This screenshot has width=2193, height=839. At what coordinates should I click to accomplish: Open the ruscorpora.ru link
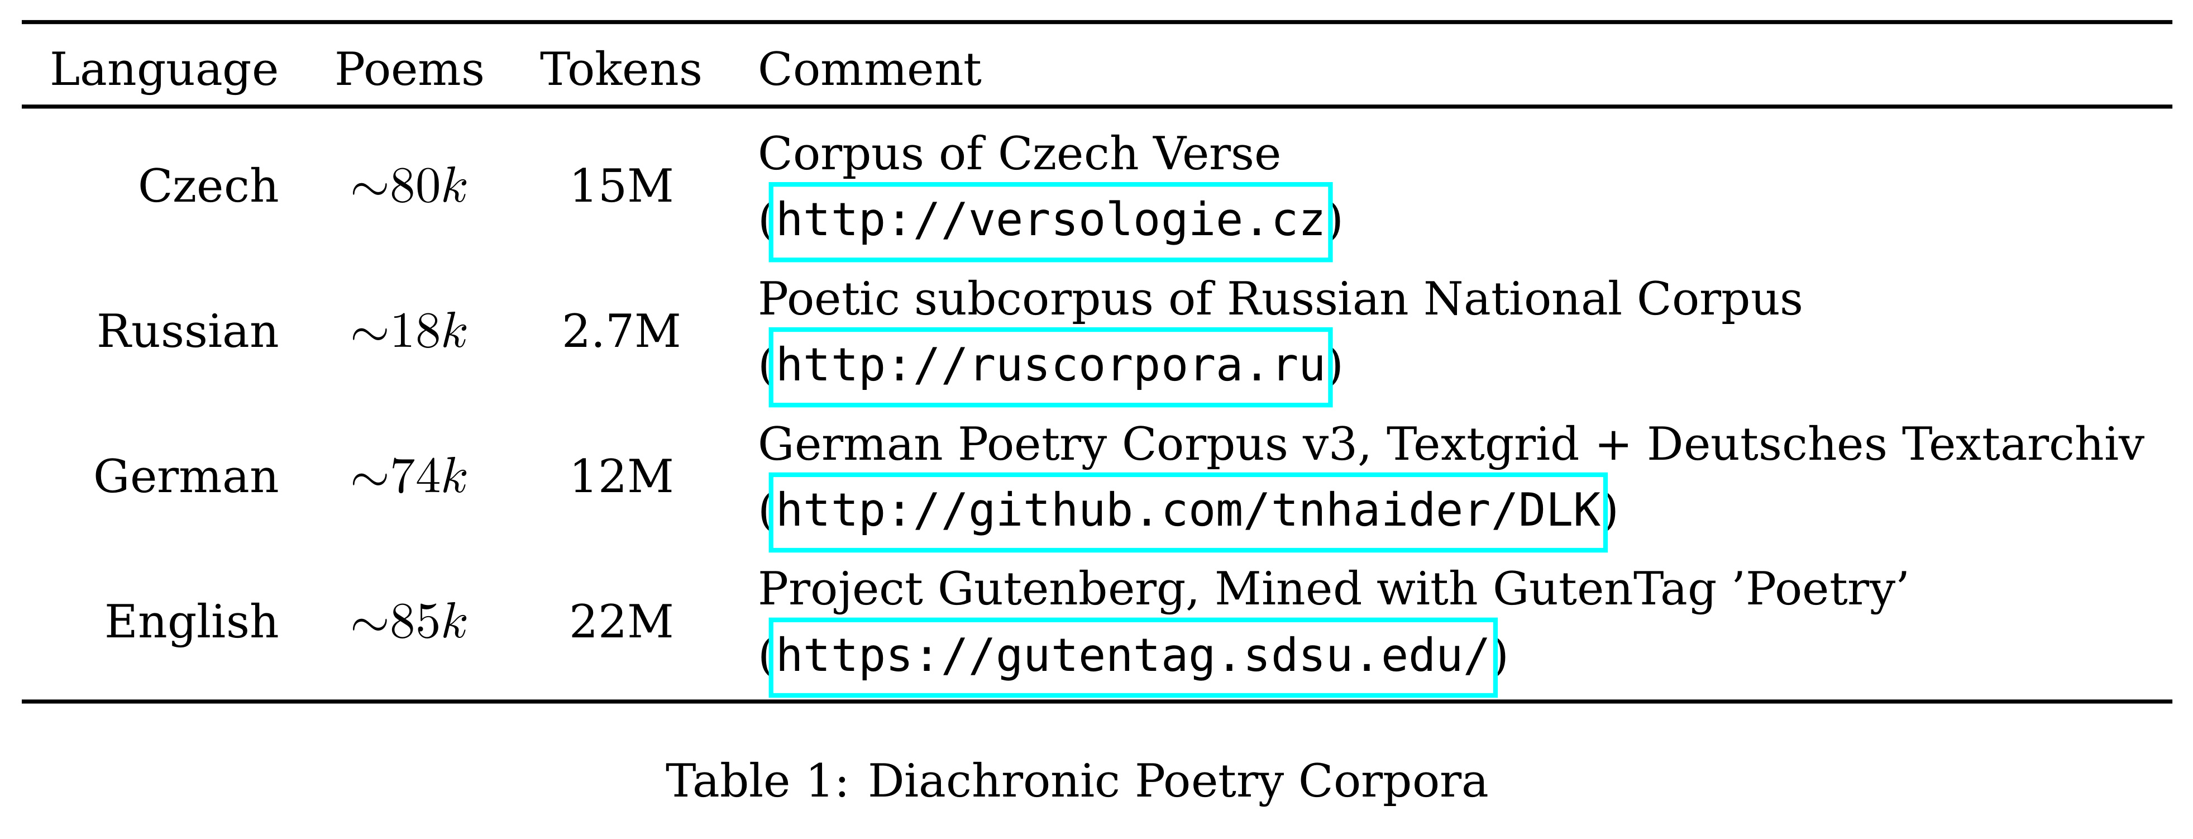pos(1050,366)
